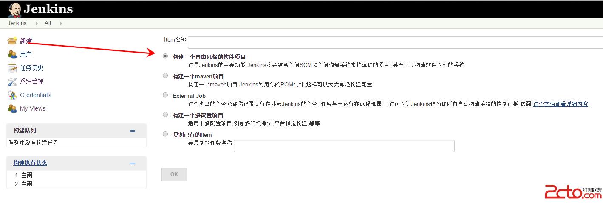This screenshot has height=203, width=603.
Task: Open the 构建执行状态 header link
Action: tap(30, 163)
